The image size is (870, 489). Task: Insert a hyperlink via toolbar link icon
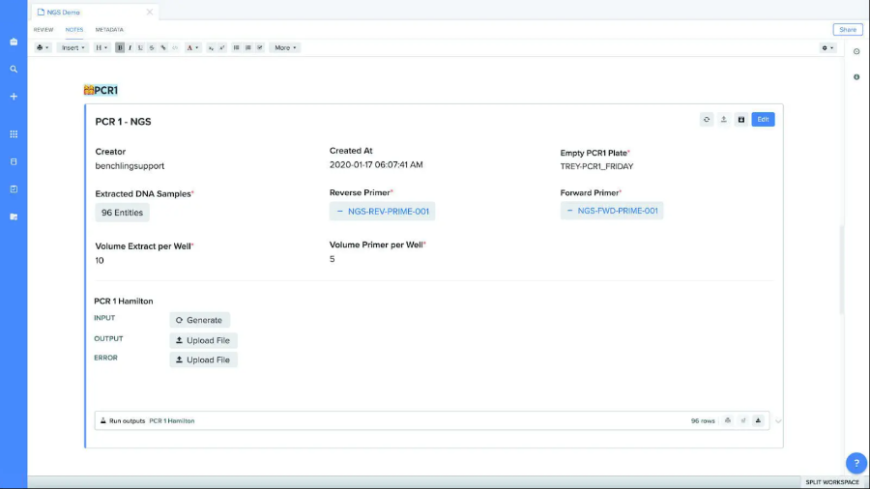(x=163, y=47)
